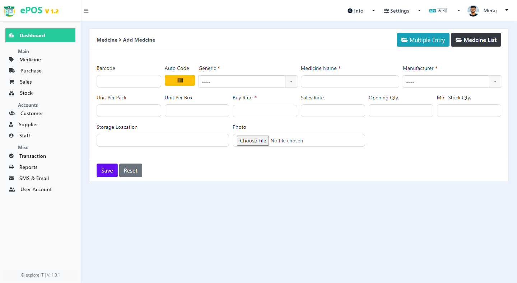Open the Manufacturer dropdown selector
The width and height of the screenshot is (517, 283).
(452, 81)
